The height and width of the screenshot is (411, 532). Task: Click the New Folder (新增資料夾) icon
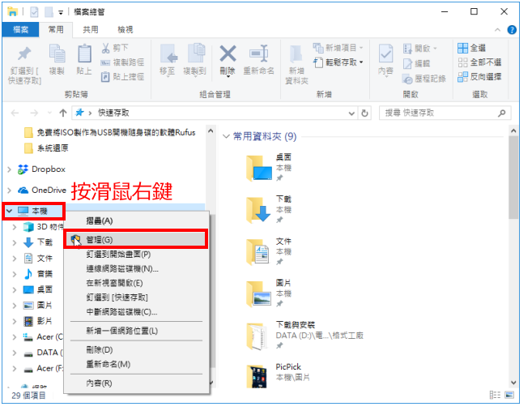[296, 55]
